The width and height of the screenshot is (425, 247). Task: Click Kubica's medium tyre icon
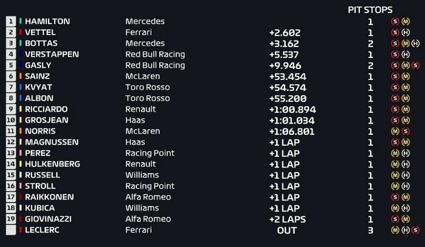[x=396, y=208]
